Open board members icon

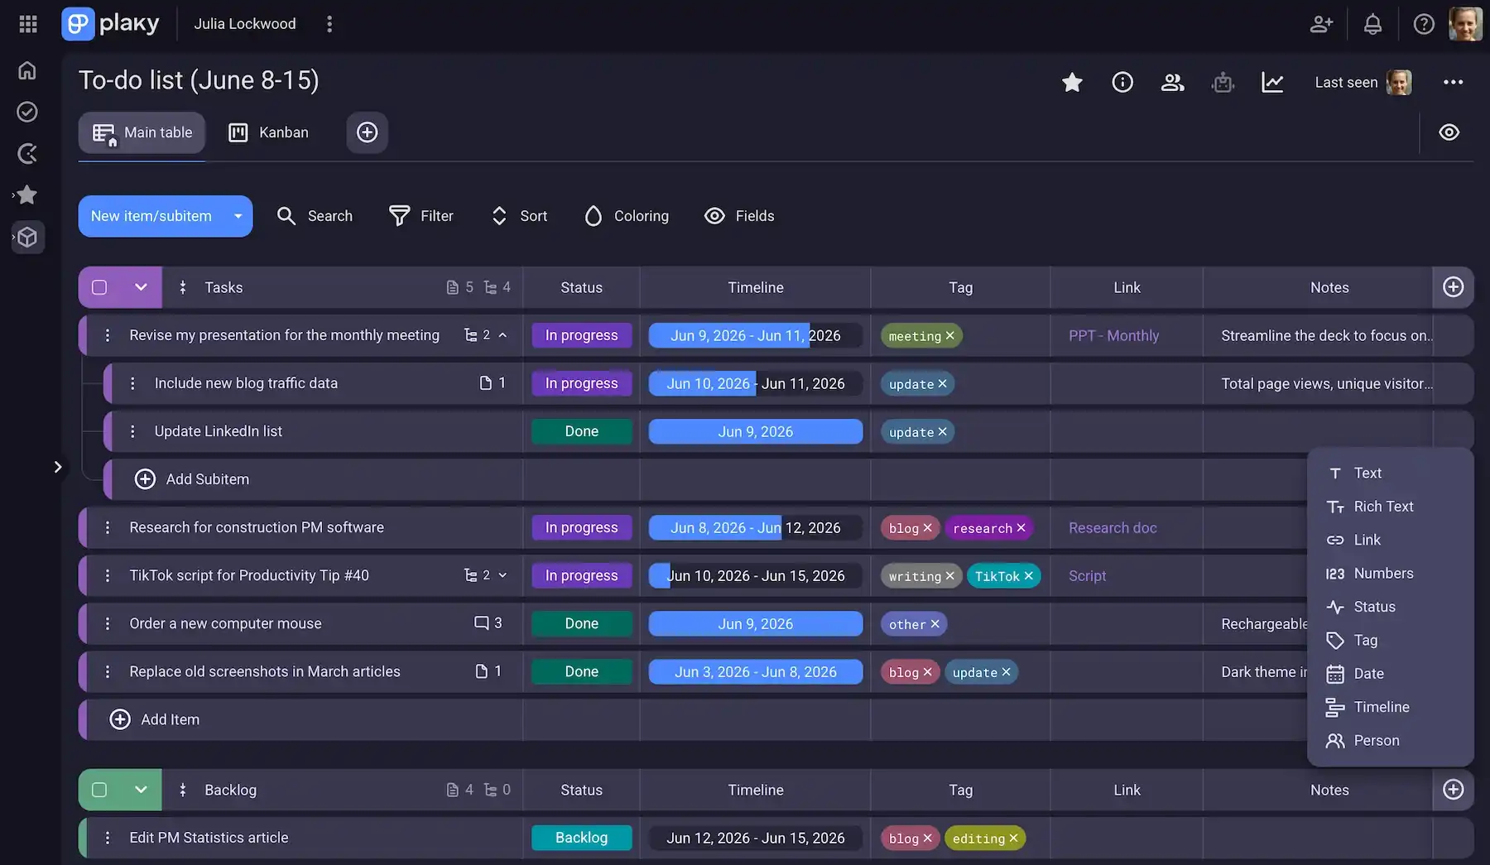(x=1173, y=82)
